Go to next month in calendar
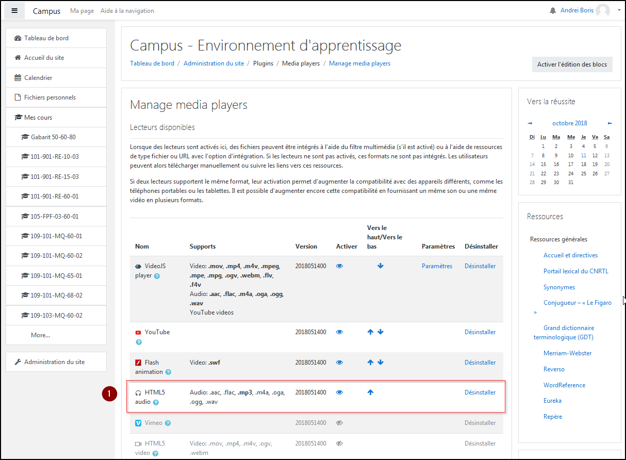The width and height of the screenshot is (626, 460). click(610, 123)
